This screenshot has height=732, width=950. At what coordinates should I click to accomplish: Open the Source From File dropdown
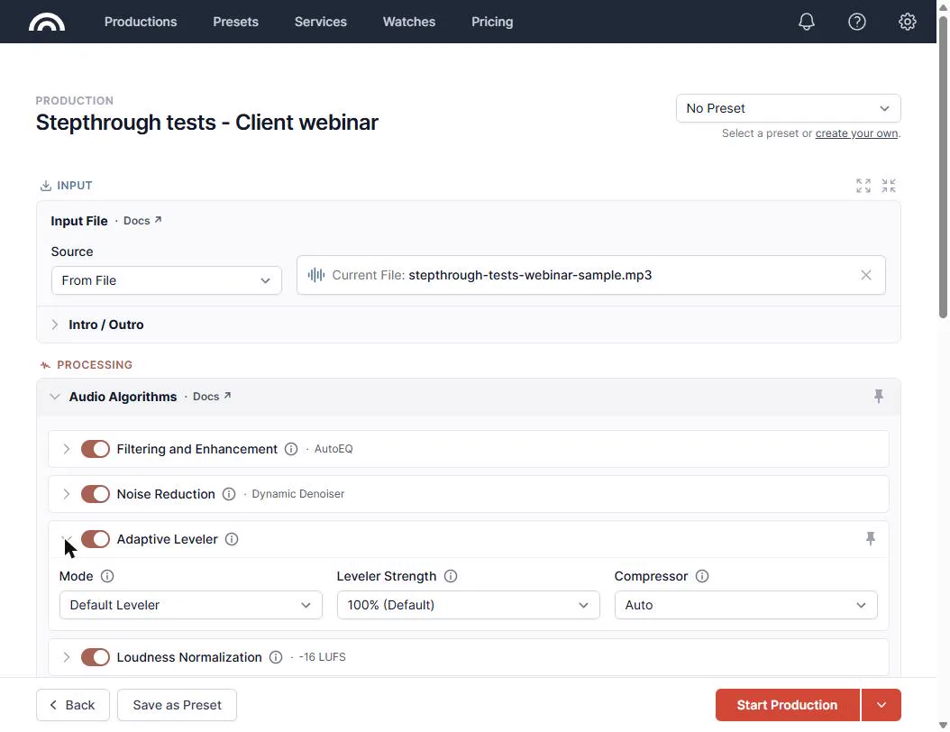coord(167,280)
